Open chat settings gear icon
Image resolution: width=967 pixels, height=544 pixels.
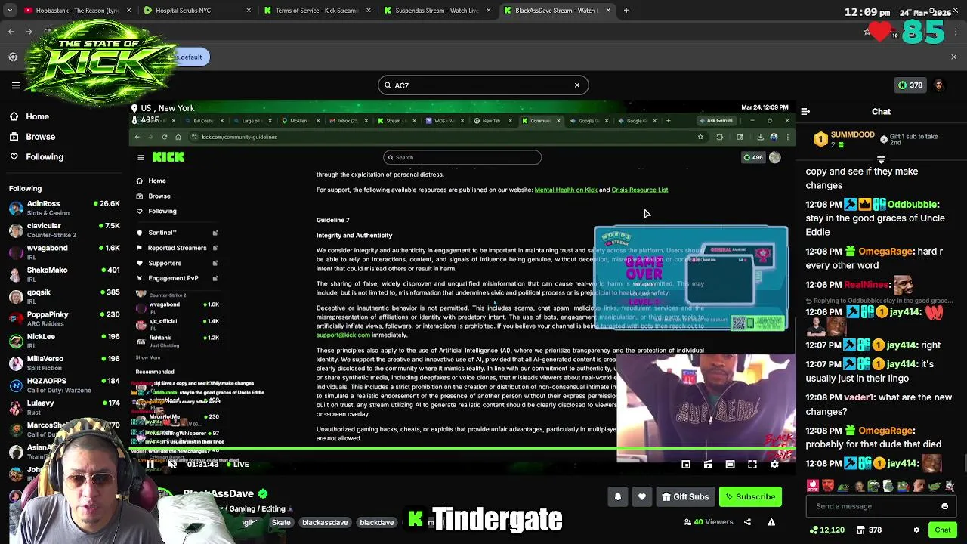pos(916,530)
